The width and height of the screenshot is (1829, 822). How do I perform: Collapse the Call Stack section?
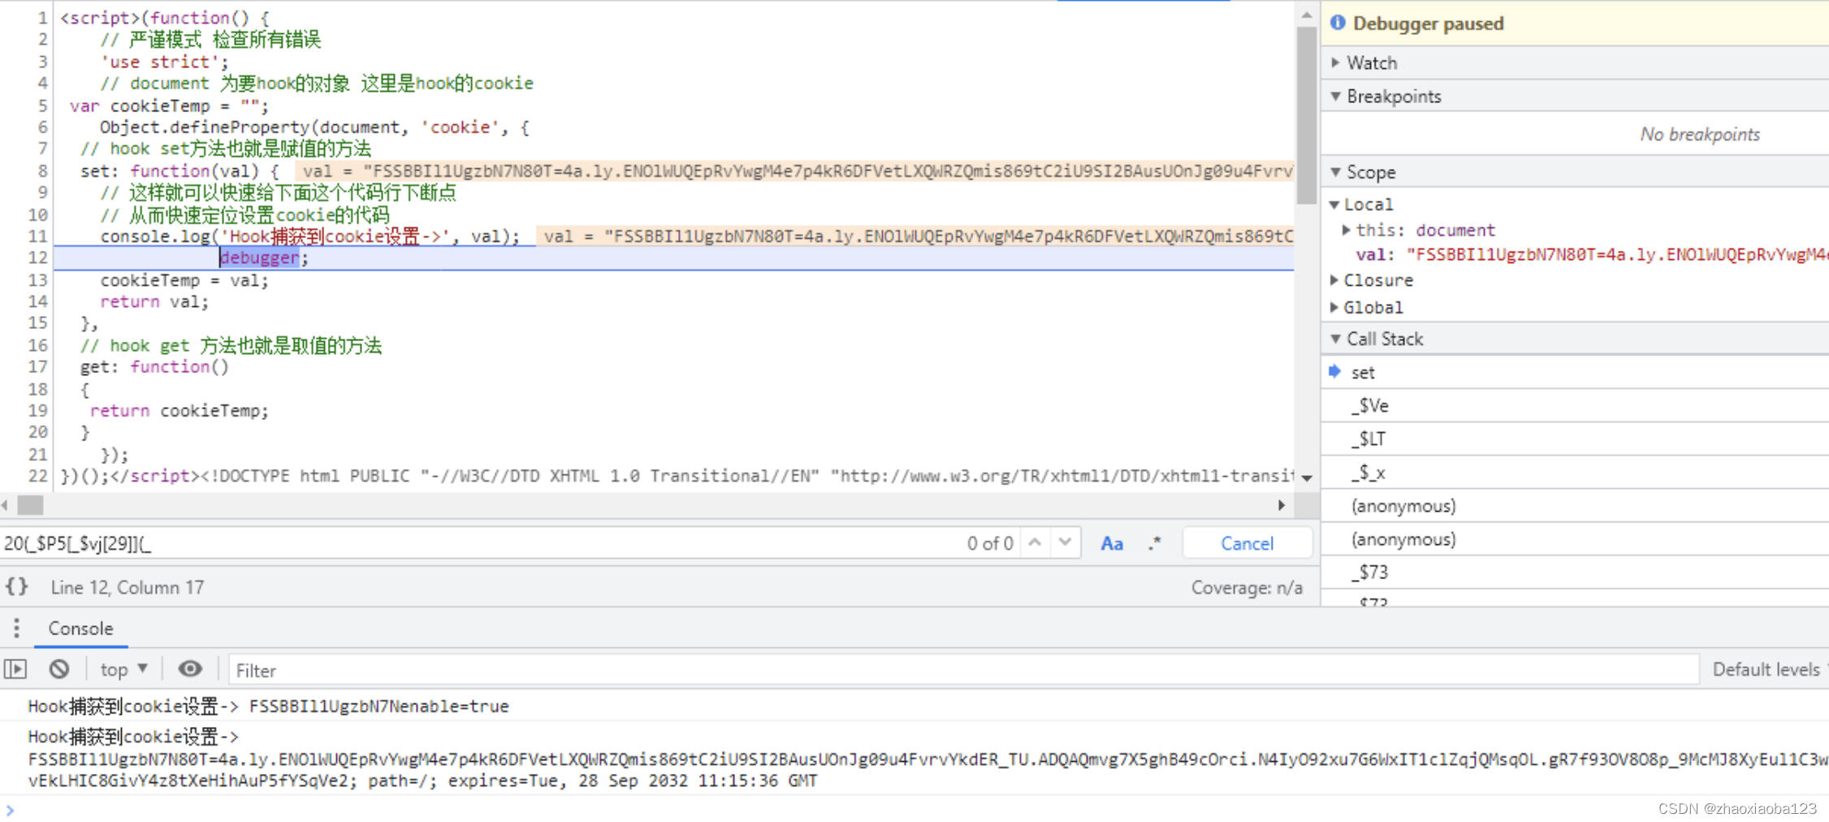point(1575,339)
